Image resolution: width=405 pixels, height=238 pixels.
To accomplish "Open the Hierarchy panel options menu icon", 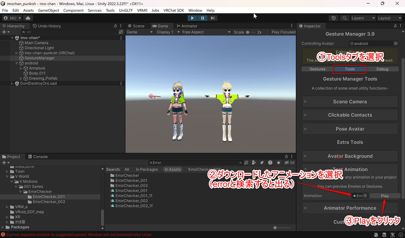I will 120,26.
